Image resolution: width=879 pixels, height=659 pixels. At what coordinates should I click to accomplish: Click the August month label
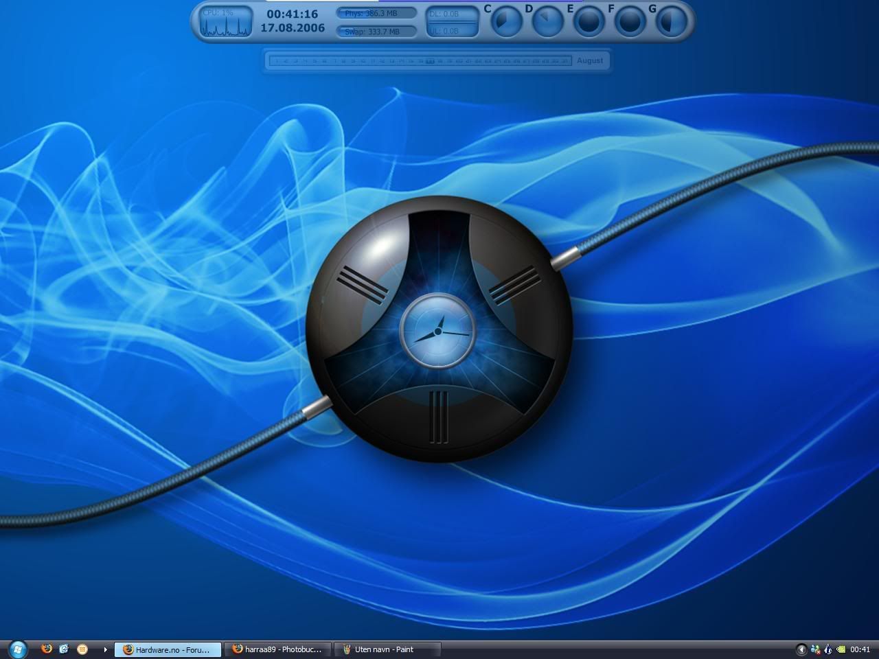(x=590, y=60)
